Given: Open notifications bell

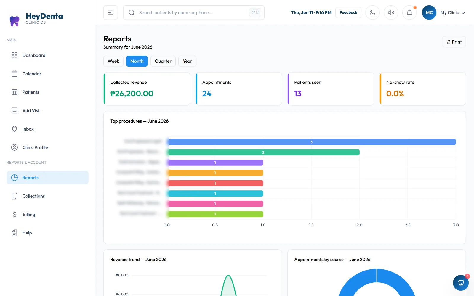Looking at the screenshot, I should pyautogui.click(x=409, y=12).
